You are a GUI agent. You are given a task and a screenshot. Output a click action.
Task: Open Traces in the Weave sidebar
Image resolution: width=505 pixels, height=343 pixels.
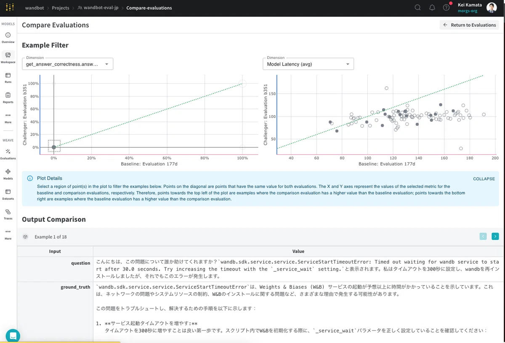click(x=8, y=215)
